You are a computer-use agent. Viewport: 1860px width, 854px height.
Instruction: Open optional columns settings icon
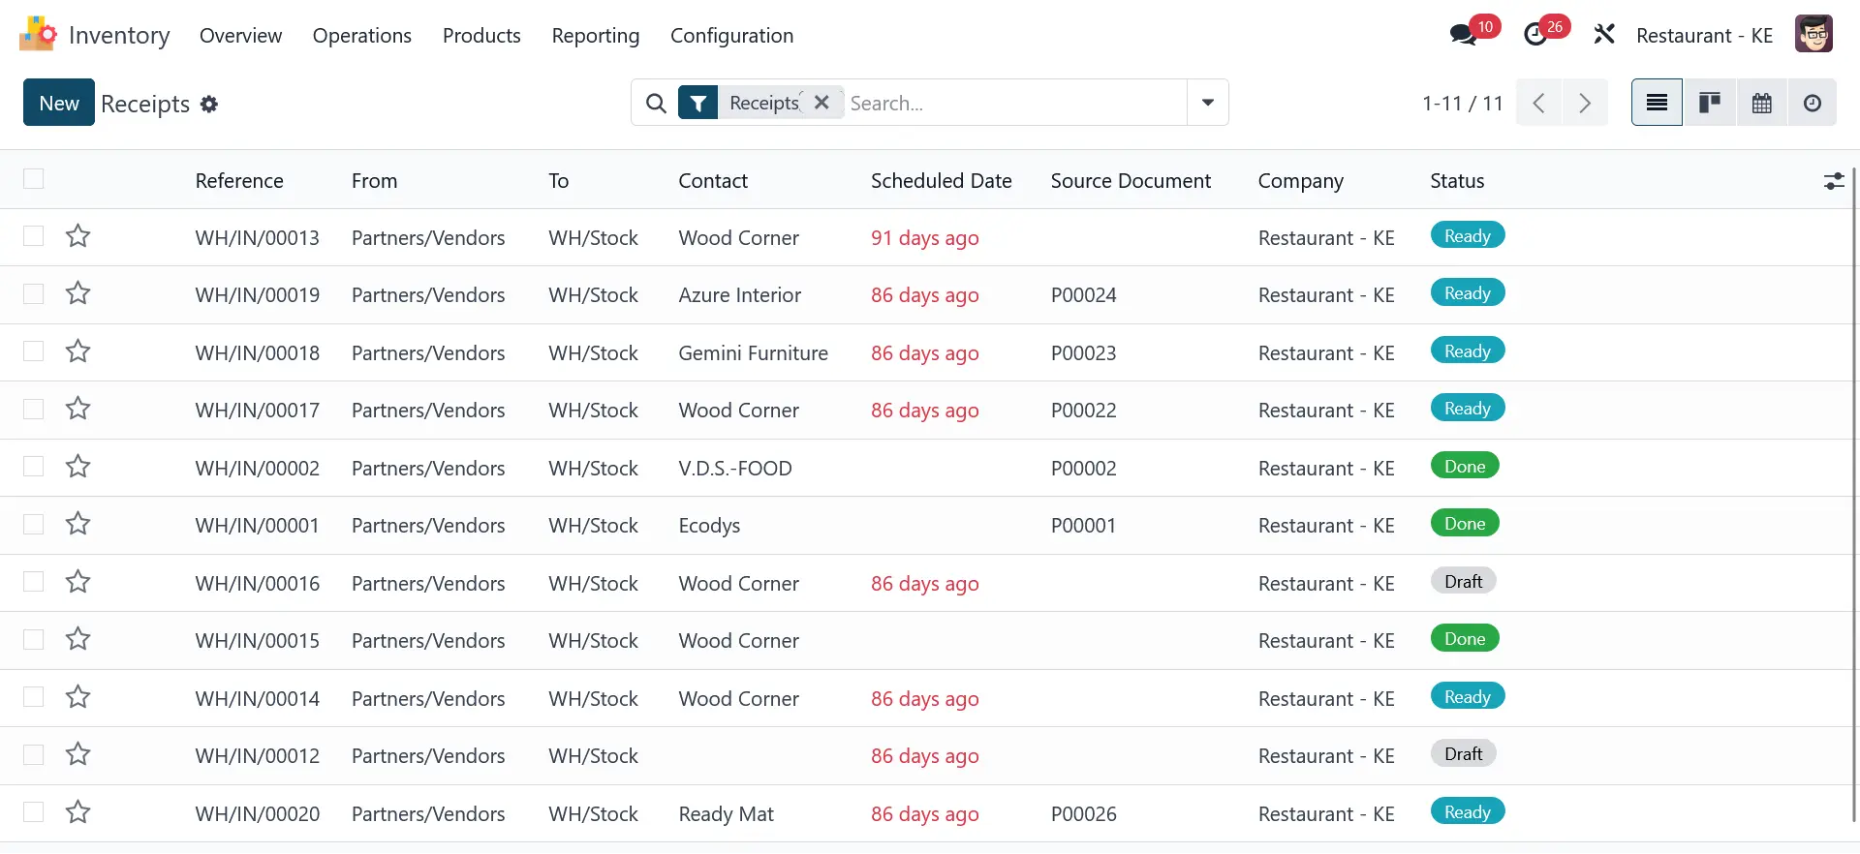(1833, 181)
